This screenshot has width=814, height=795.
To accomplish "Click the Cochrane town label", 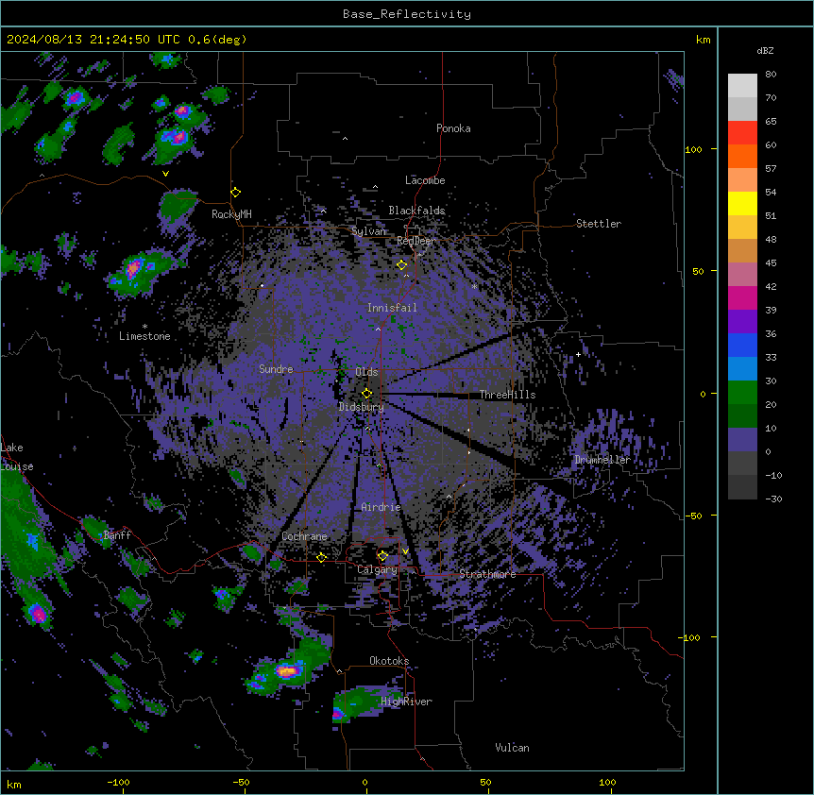I will coord(305,536).
